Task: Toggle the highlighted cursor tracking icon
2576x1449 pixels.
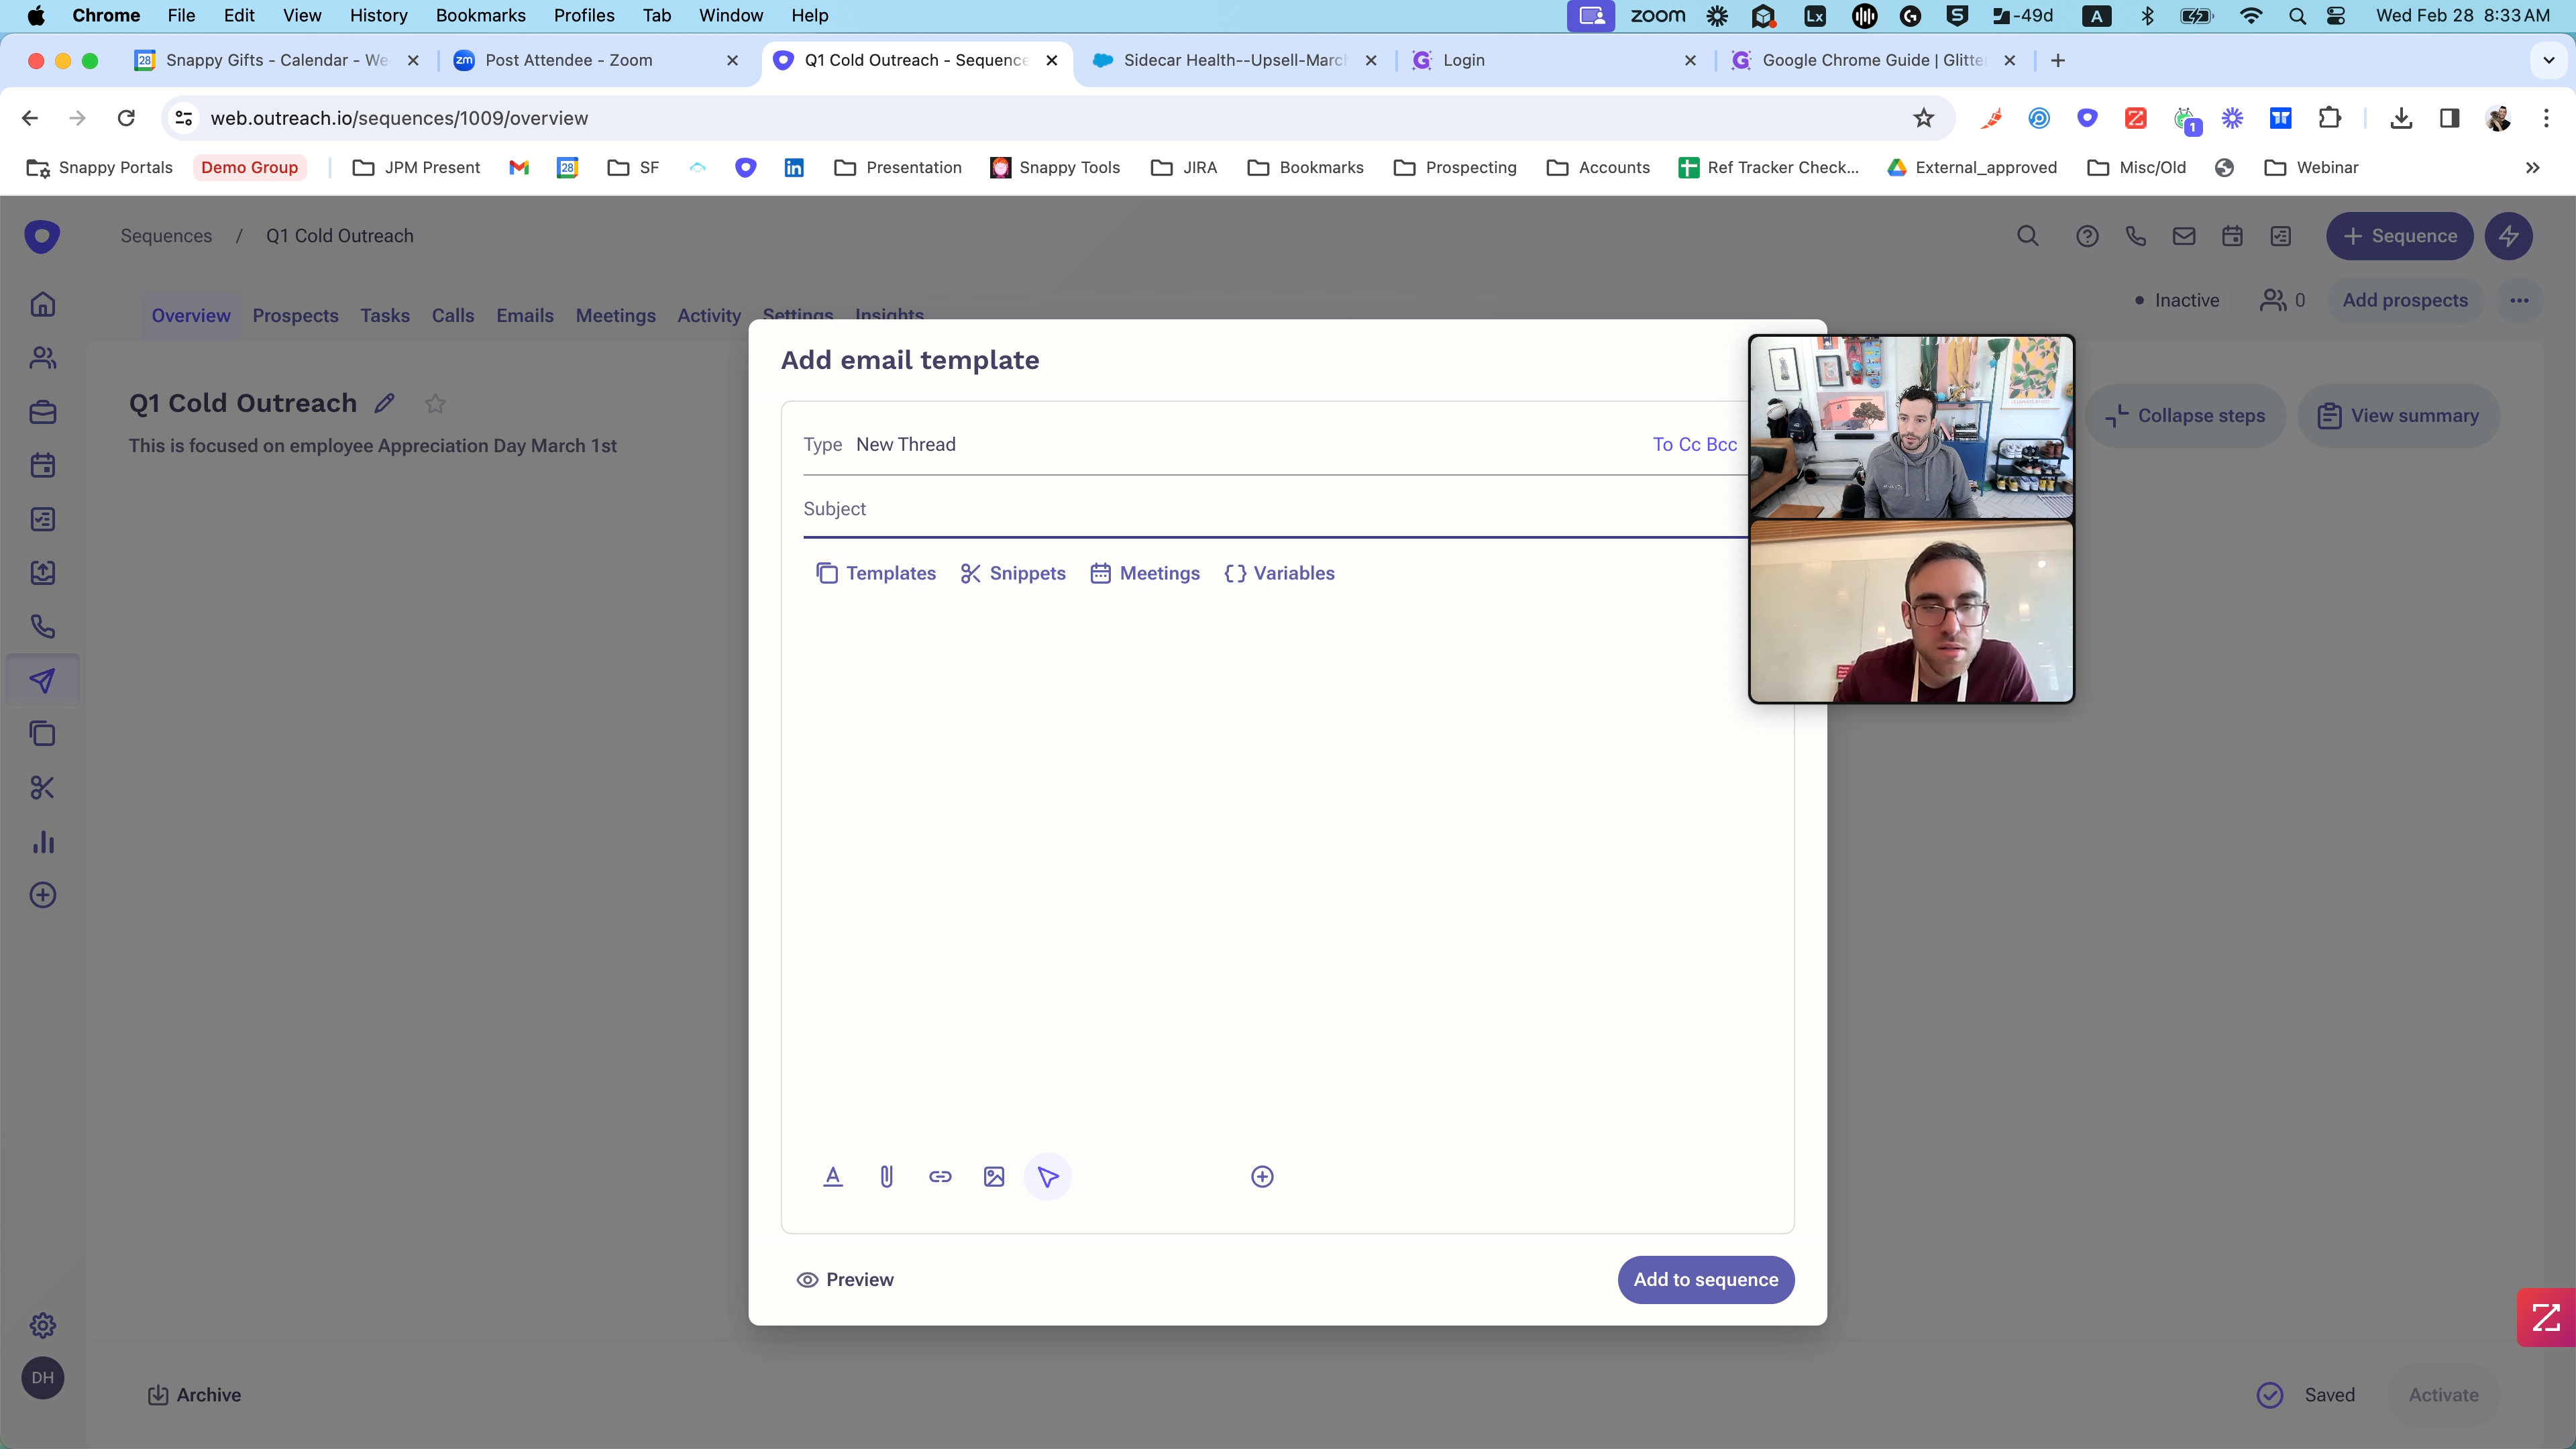Action: tap(1047, 1176)
